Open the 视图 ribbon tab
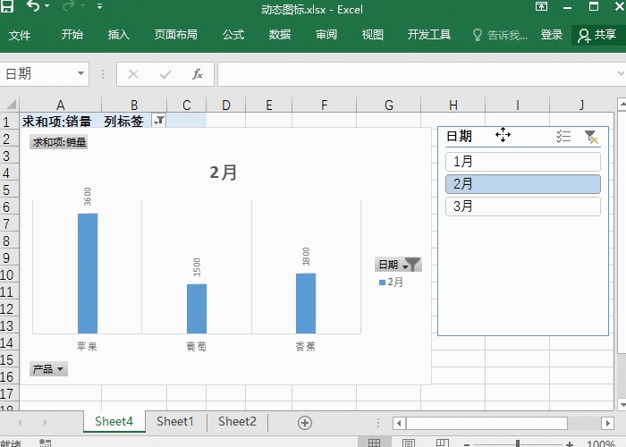The width and height of the screenshot is (626, 447). point(373,35)
